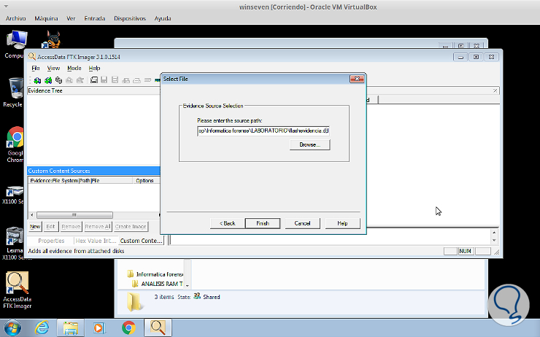Click the Create Disk Image toolbar icon
This screenshot has width=540, height=337.
point(93,80)
